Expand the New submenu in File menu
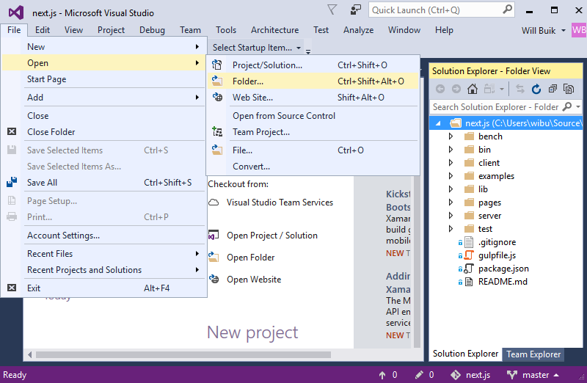 (x=103, y=47)
